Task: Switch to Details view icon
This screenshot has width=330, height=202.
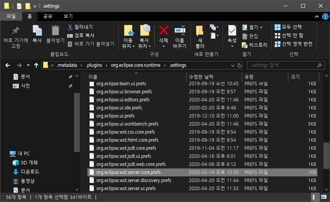Action: coord(315,197)
